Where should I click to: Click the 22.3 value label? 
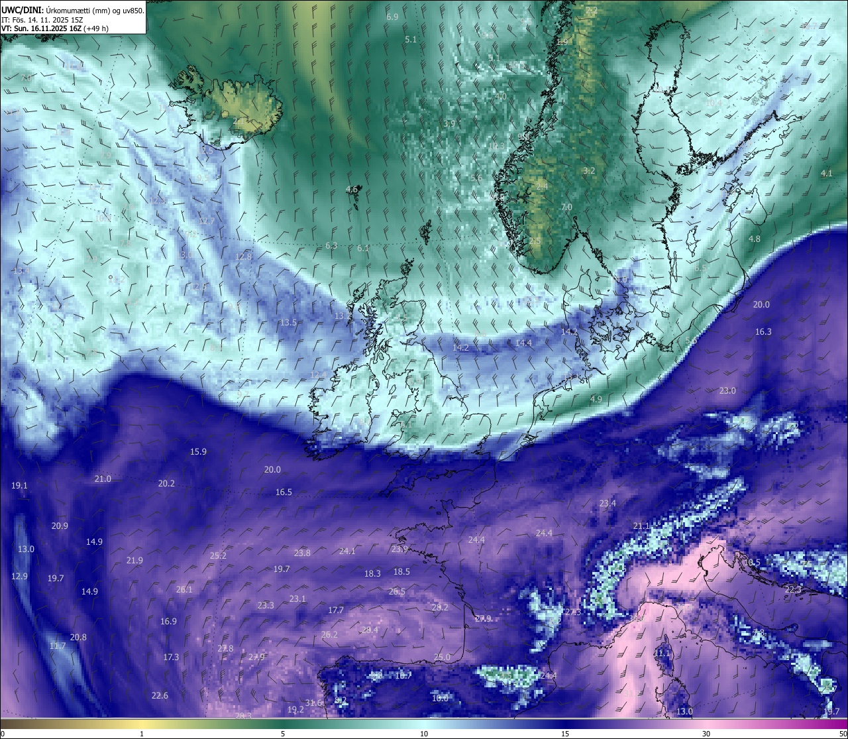point(793,589)
